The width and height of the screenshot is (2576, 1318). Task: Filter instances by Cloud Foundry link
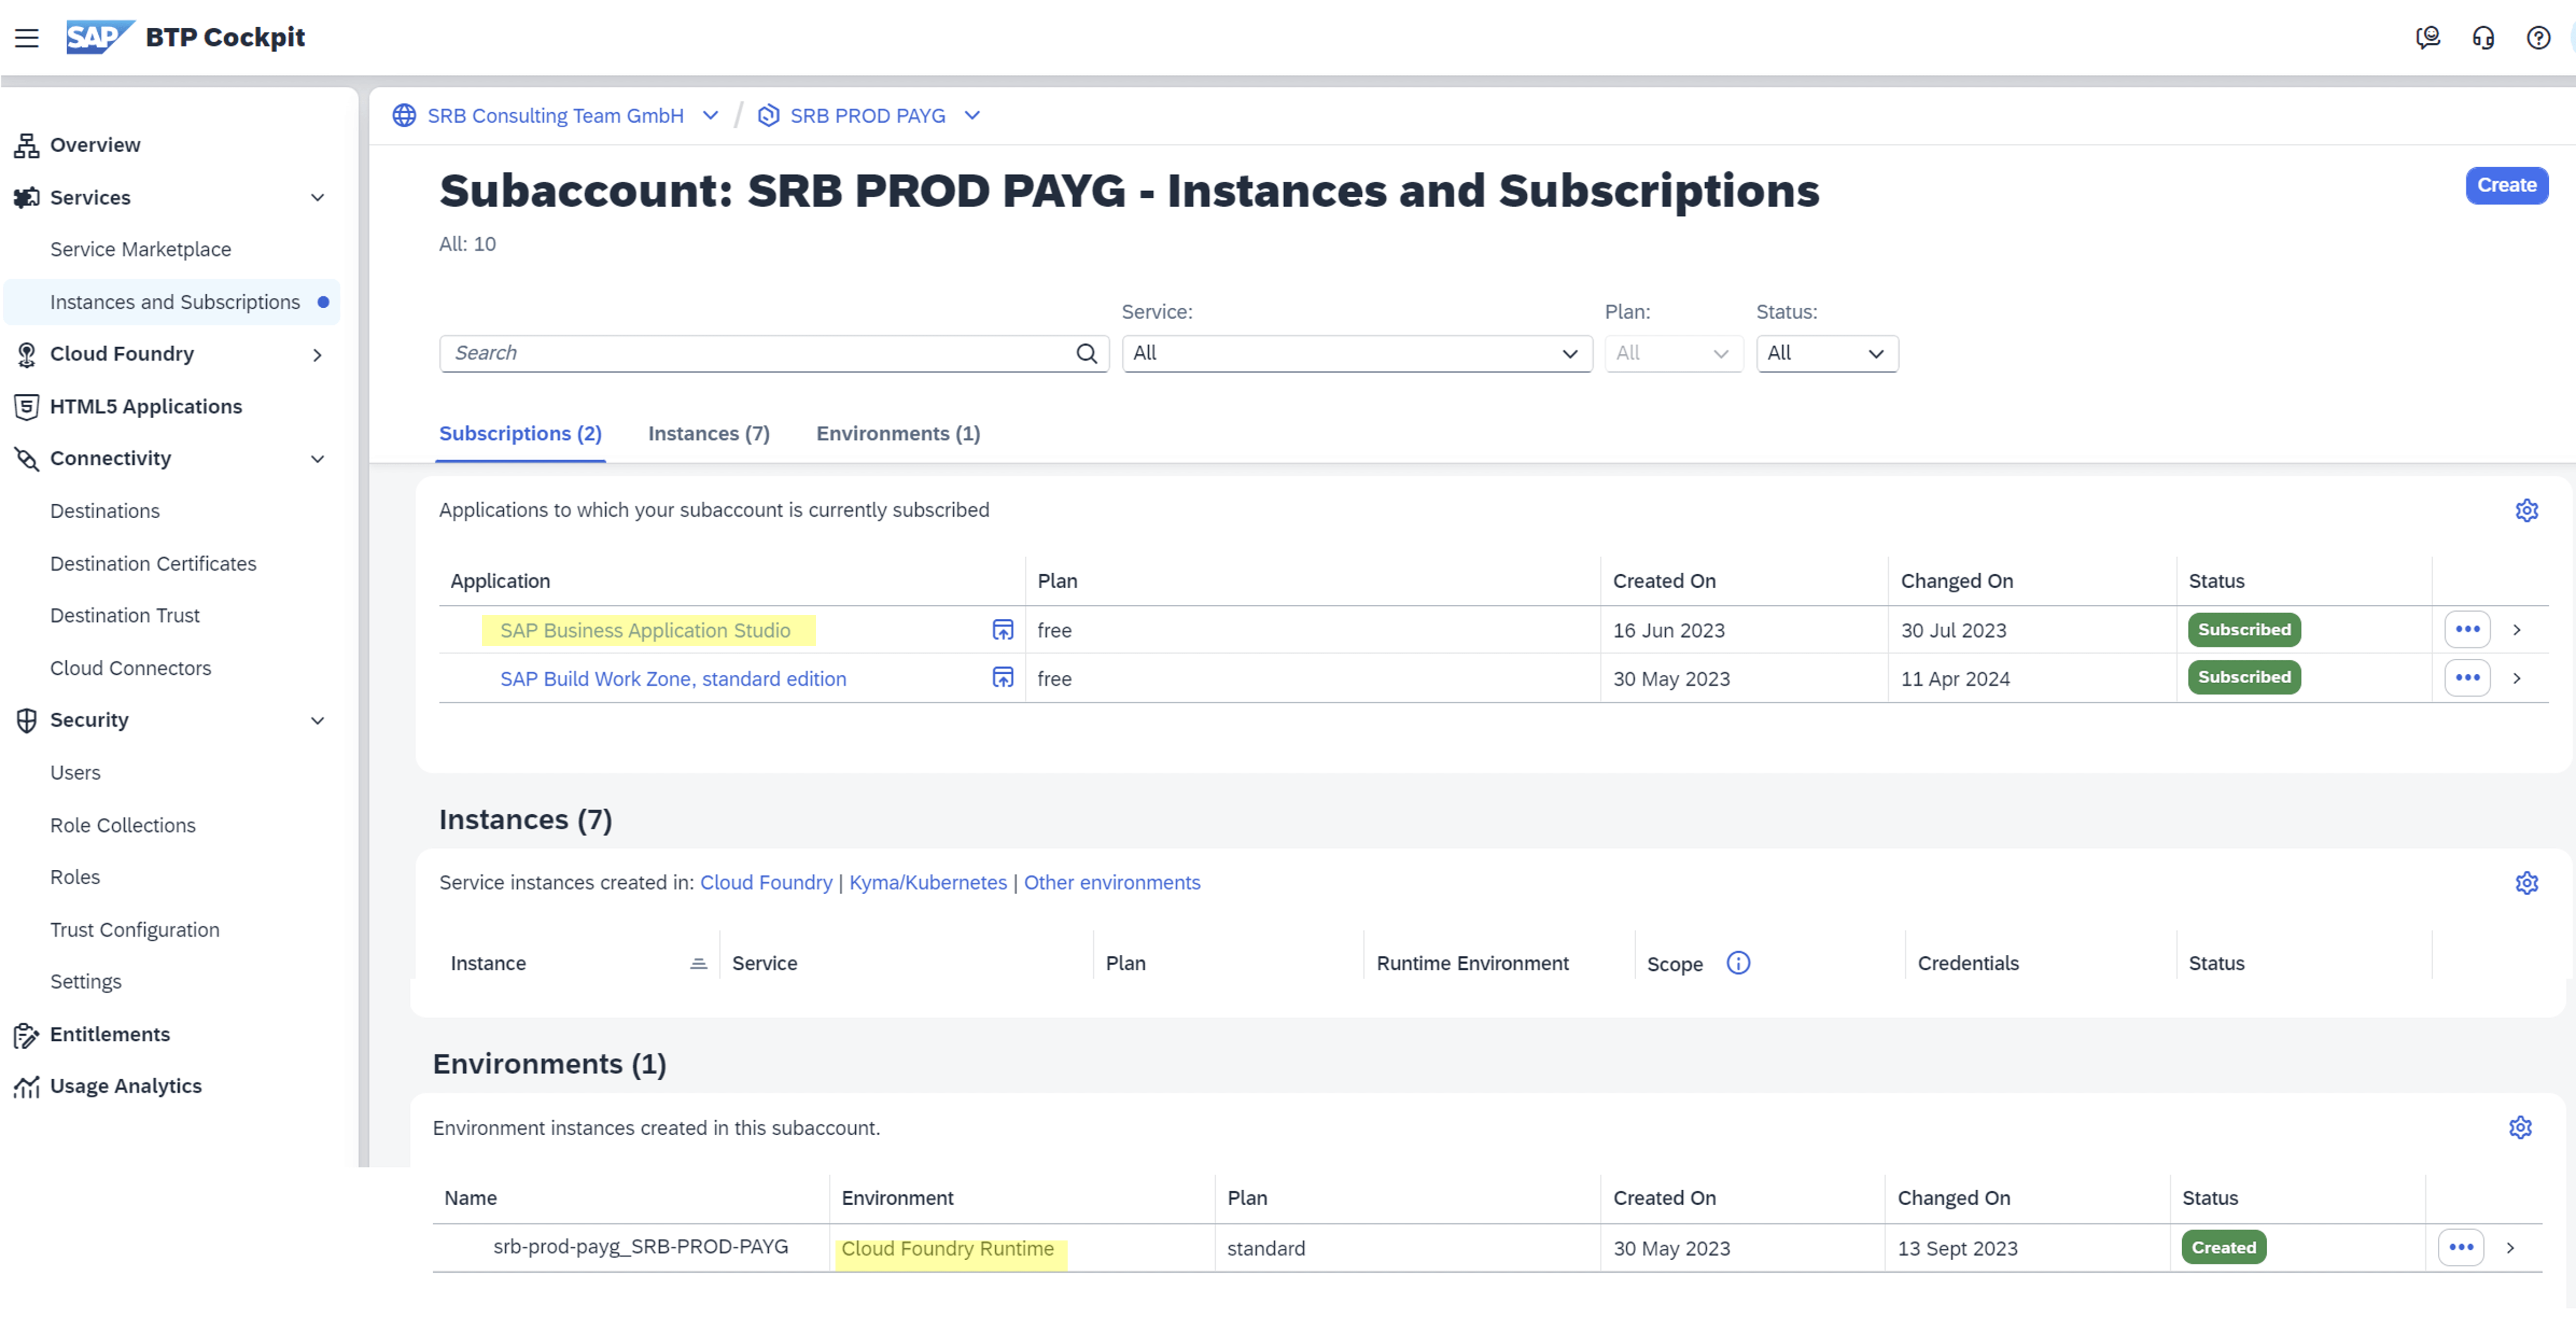coord(766,883)
